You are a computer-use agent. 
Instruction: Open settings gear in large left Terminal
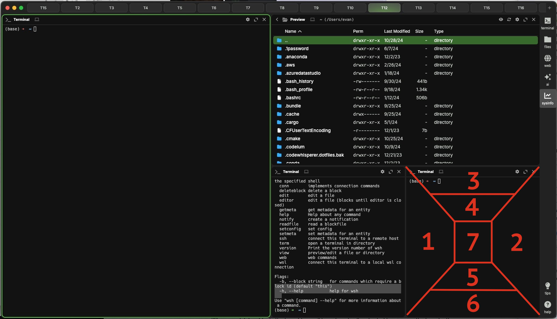pyautogui.click(x=248, y=19)
